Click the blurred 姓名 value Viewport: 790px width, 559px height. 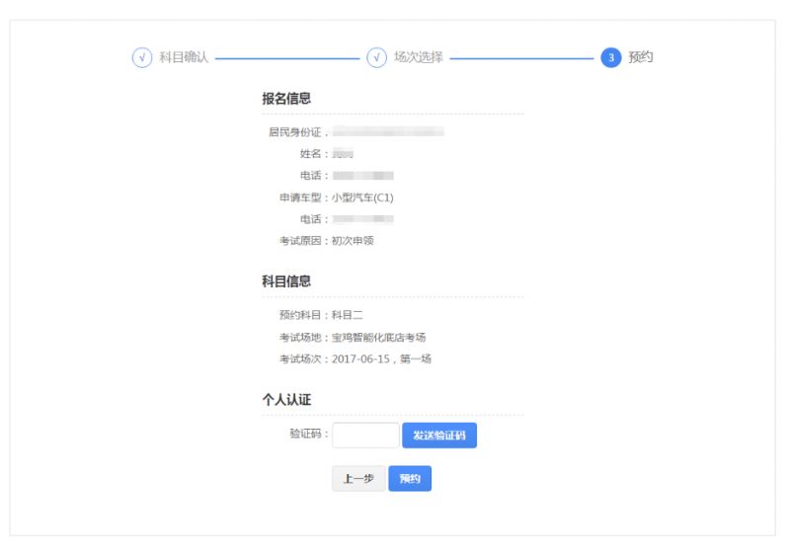343,154
